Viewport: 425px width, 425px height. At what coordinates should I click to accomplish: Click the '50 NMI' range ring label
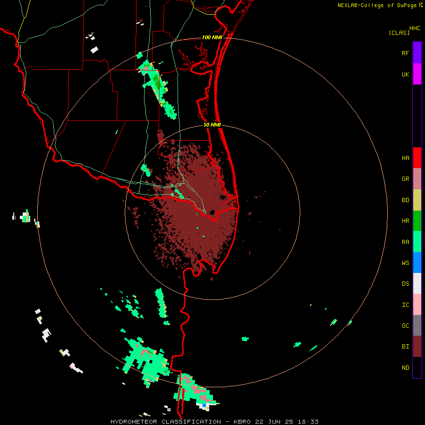[x=212, y=125]
